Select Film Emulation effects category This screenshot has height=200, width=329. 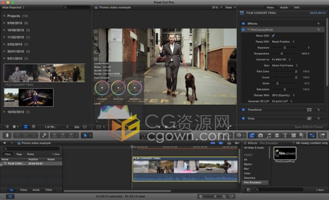tap(255, 183)
